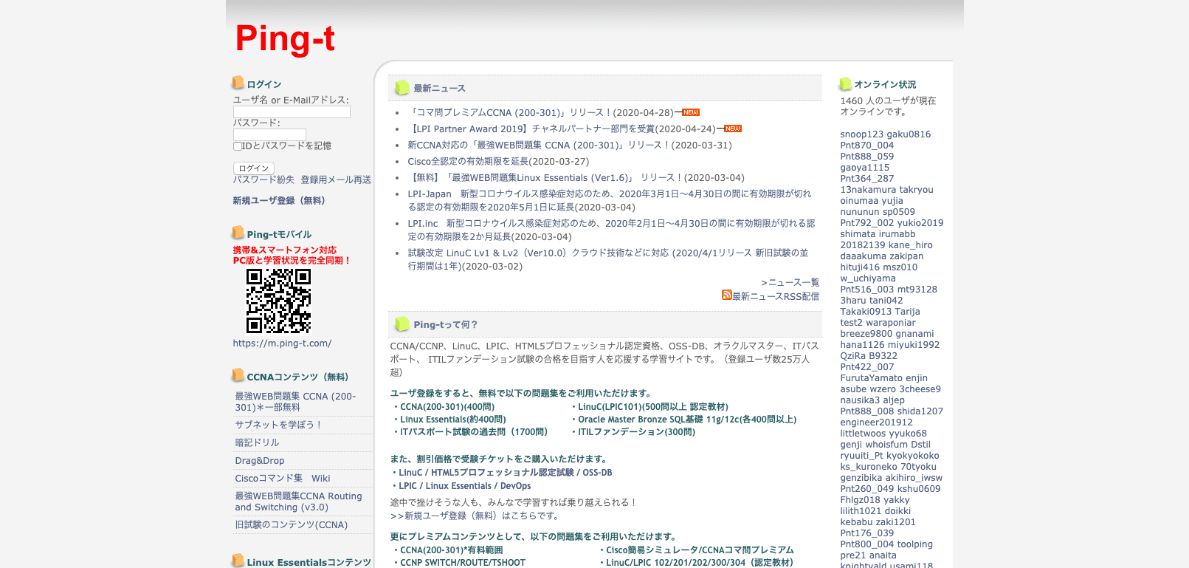Open Drag&Drop in the CCNA menu

pyautogui.click(x=259, y=460)
